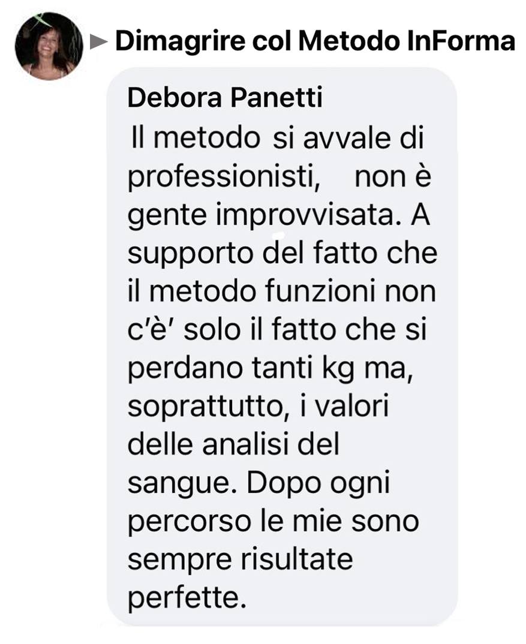526x644 pixels.
Task: Open the commenter's round profile picture
Action: coord(49,46)
